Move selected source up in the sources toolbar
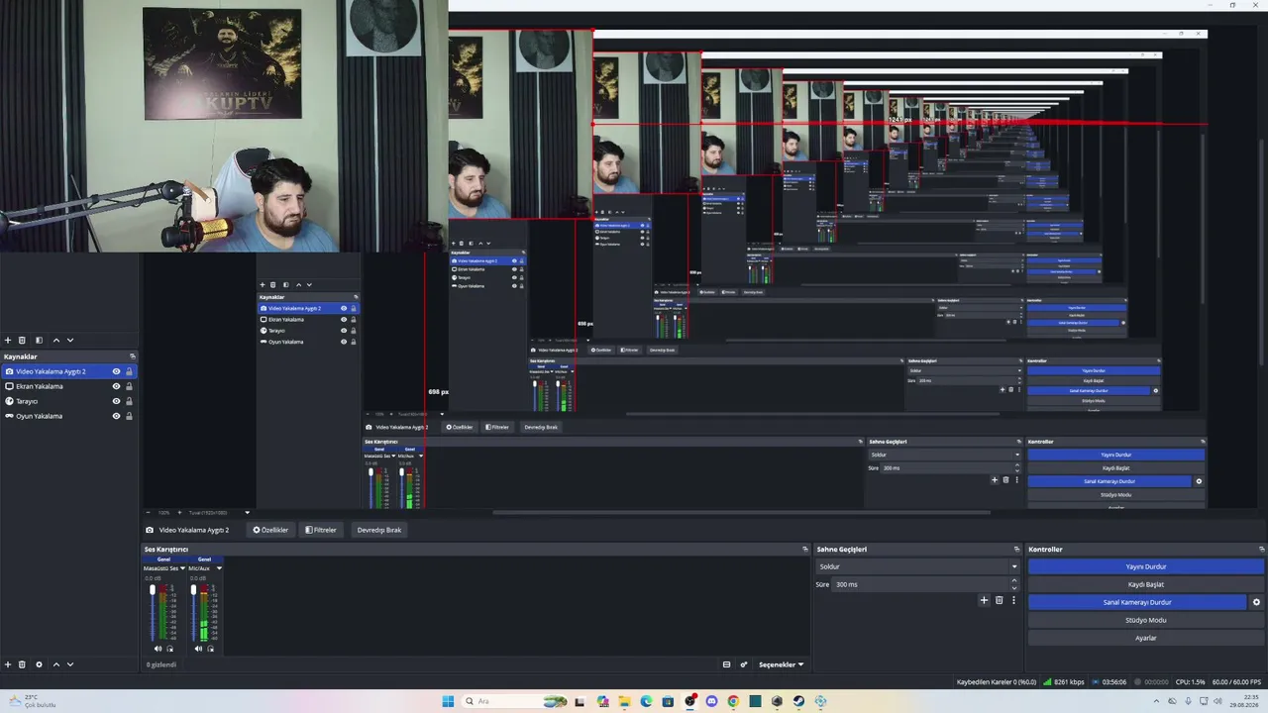Screen dimensions: 1268x713 pos(55,664)
